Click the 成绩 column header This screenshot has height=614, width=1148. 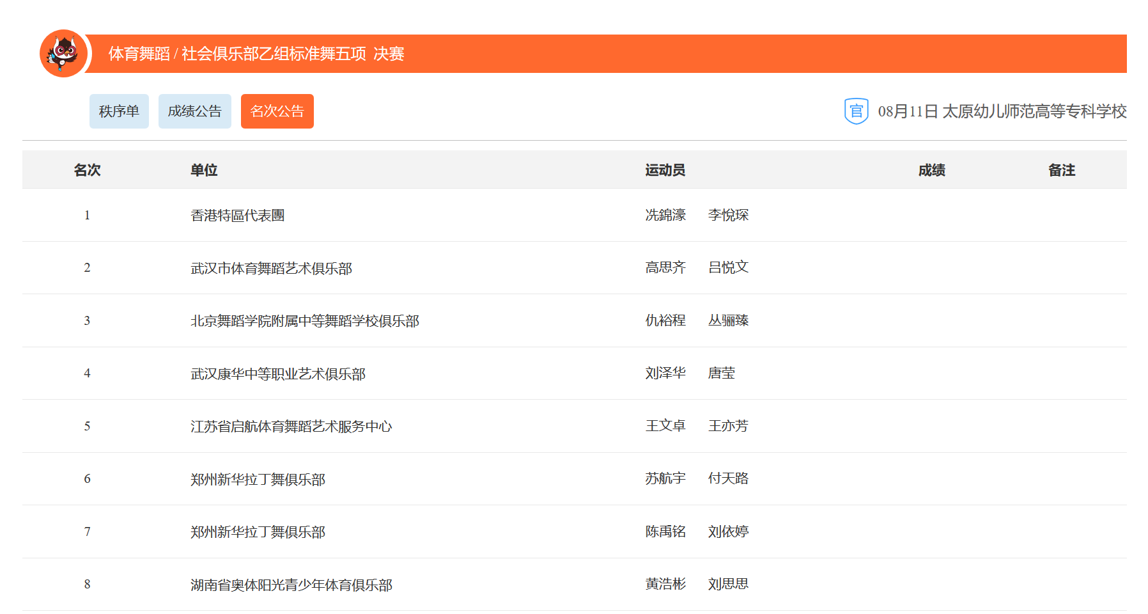pyautogui.click(x=932, y=170)
